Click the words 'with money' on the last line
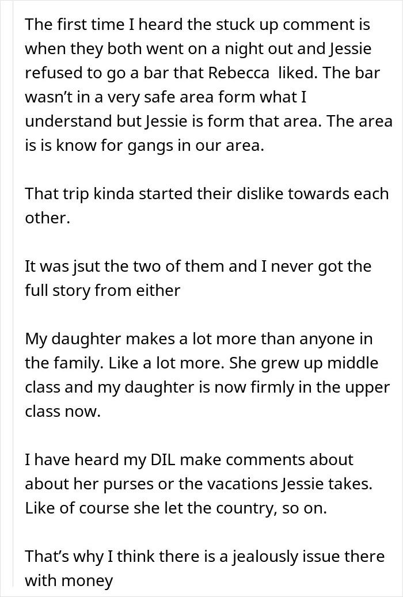This screenshot has width=403, height=597. pos(69,581)
